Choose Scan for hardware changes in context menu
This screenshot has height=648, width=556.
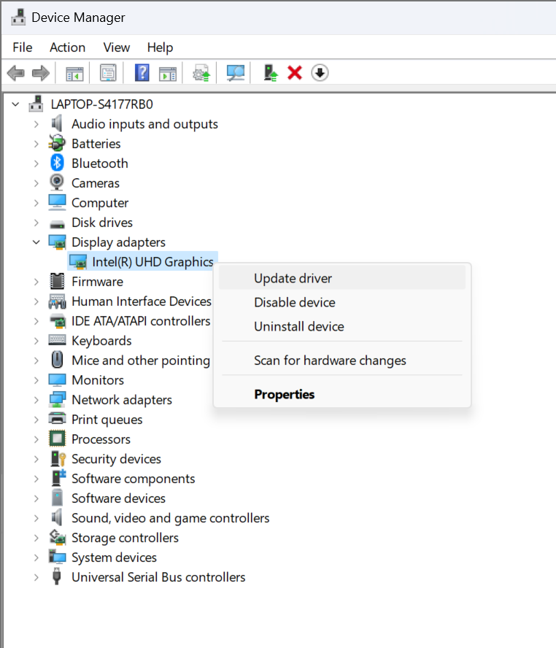coord(342,360)
